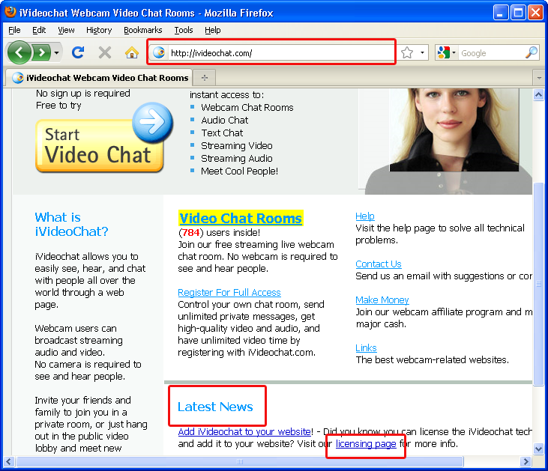Open the Contact Us link

pyautogui.click(x=378, y=264)
